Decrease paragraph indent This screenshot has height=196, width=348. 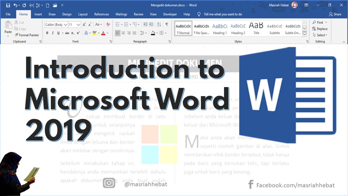pos(145,24)
